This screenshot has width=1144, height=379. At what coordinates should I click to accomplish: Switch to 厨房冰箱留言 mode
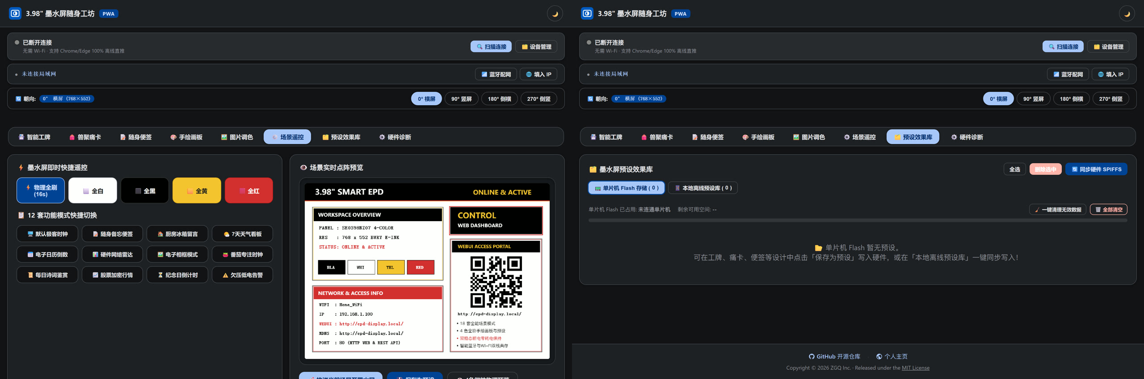177,234
